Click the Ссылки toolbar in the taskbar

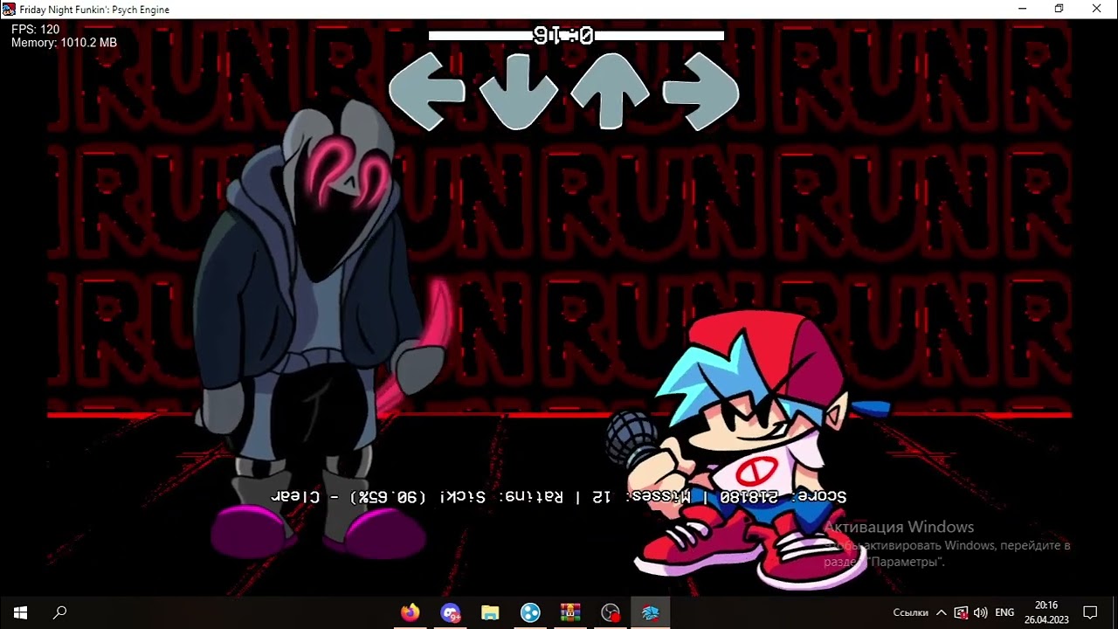[910, 612]
